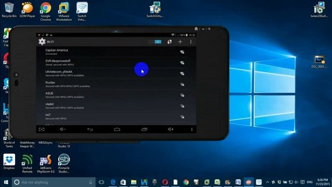Open the Switch Virtu... Wi-Fi desktop shortcut
Screen dimensions: 332x187
pyautogui.click(x=82, y=11)
